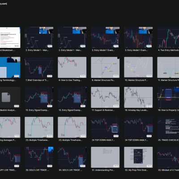The width and height of the screenshot is (179, 179).
Task: Click the 'ng Terminology...' label
Action: pos(8,80)
